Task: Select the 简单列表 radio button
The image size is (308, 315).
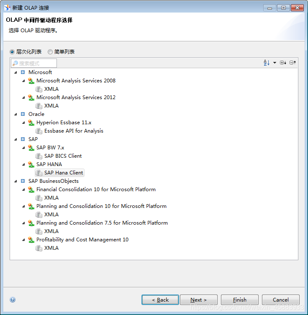Action: pyautogui.click(x=50, y=52)
